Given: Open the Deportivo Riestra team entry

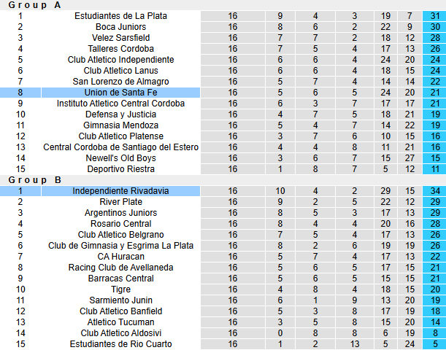Looking at the screenshot, I should [120, 169].
